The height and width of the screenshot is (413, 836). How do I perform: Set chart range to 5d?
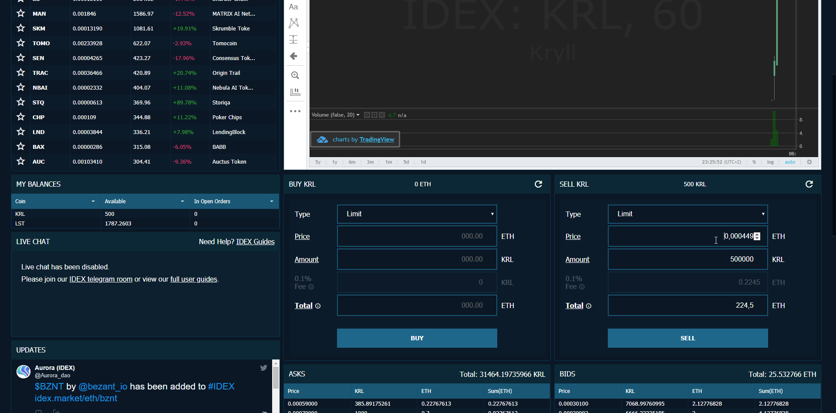coord(406,162)
